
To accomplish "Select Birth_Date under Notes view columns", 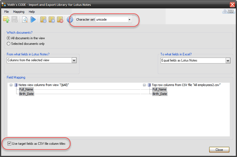I will tap(26, 94).
